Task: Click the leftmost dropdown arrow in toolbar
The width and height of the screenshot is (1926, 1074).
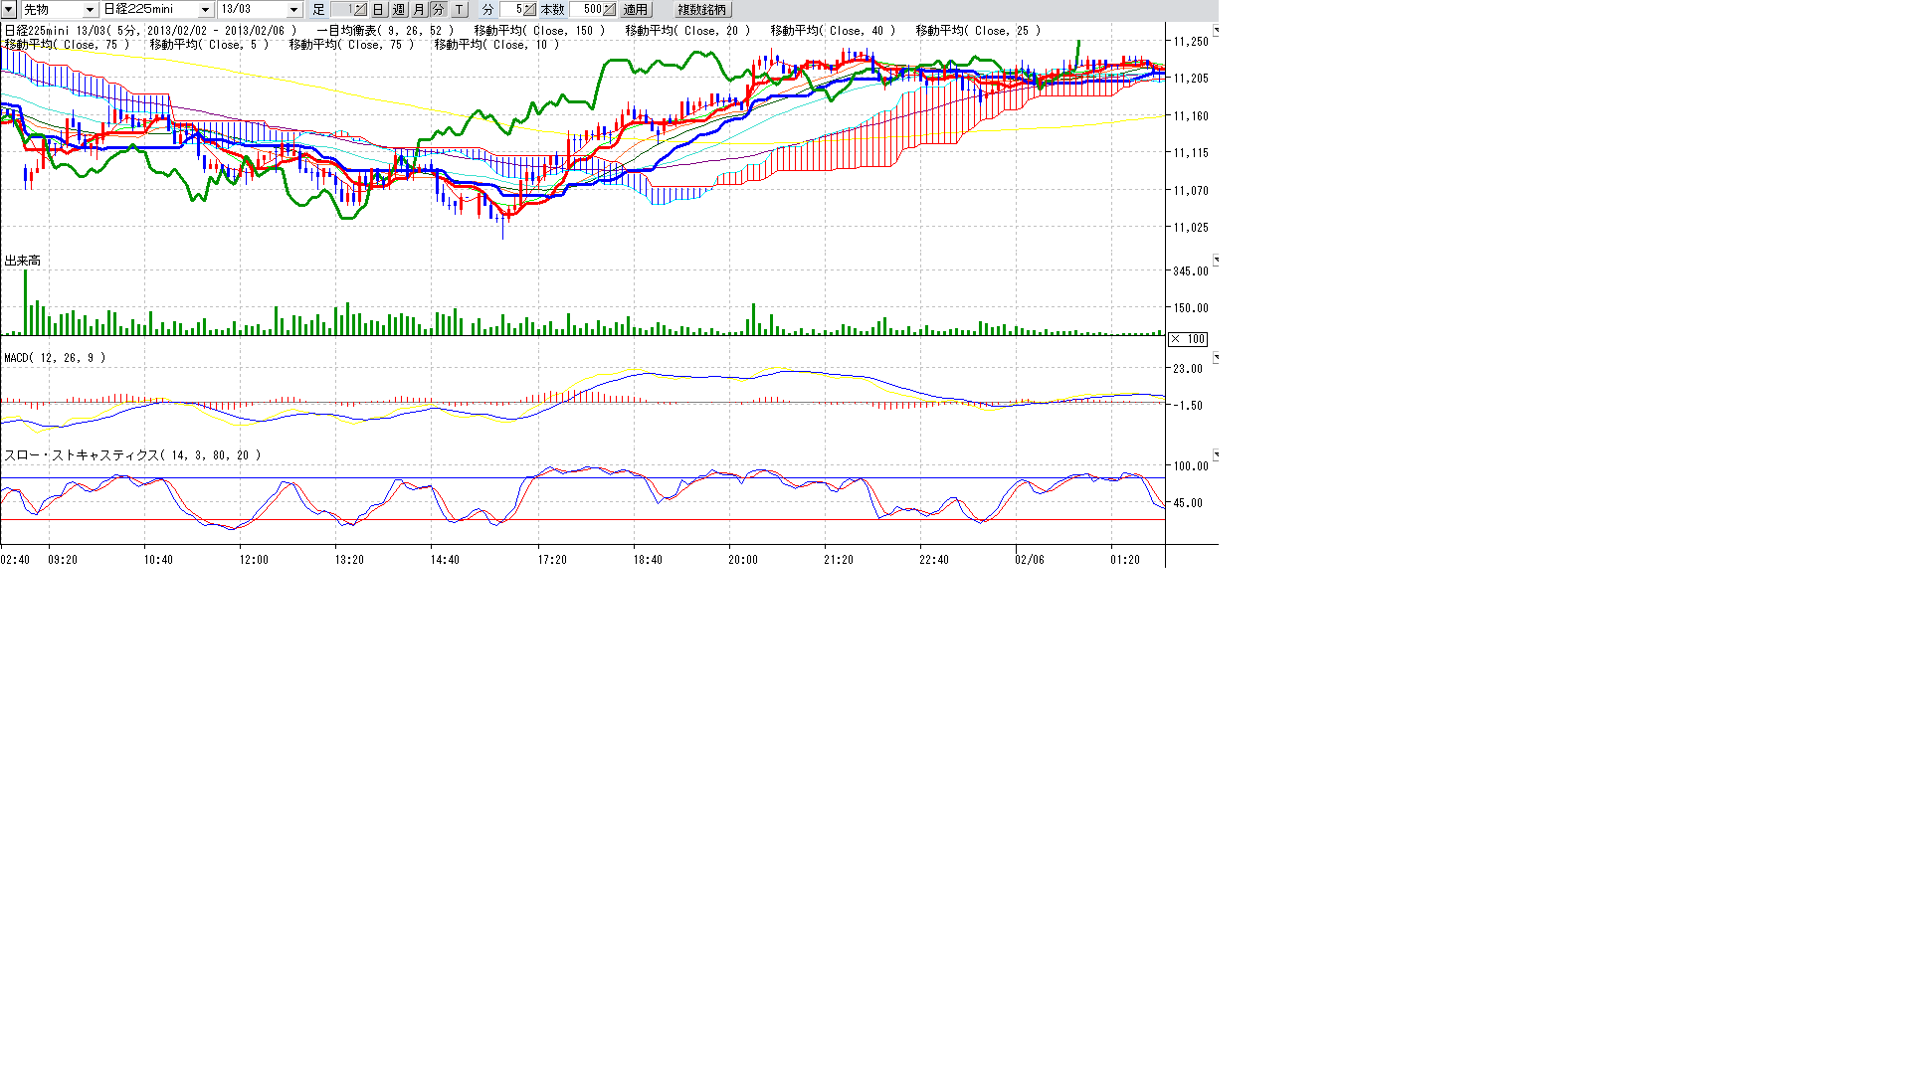Action: [x=9, y=9]
